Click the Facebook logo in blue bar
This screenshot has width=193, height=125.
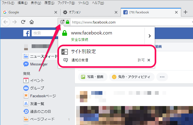(27, 33)
